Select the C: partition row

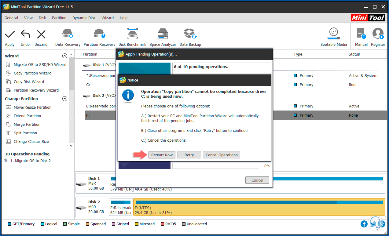pos(235,85)
